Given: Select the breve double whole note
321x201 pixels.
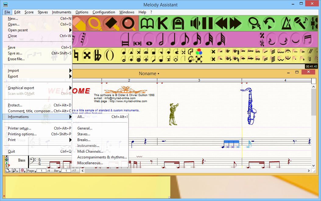Looking at the screenshot, I should tap(137, 39).
